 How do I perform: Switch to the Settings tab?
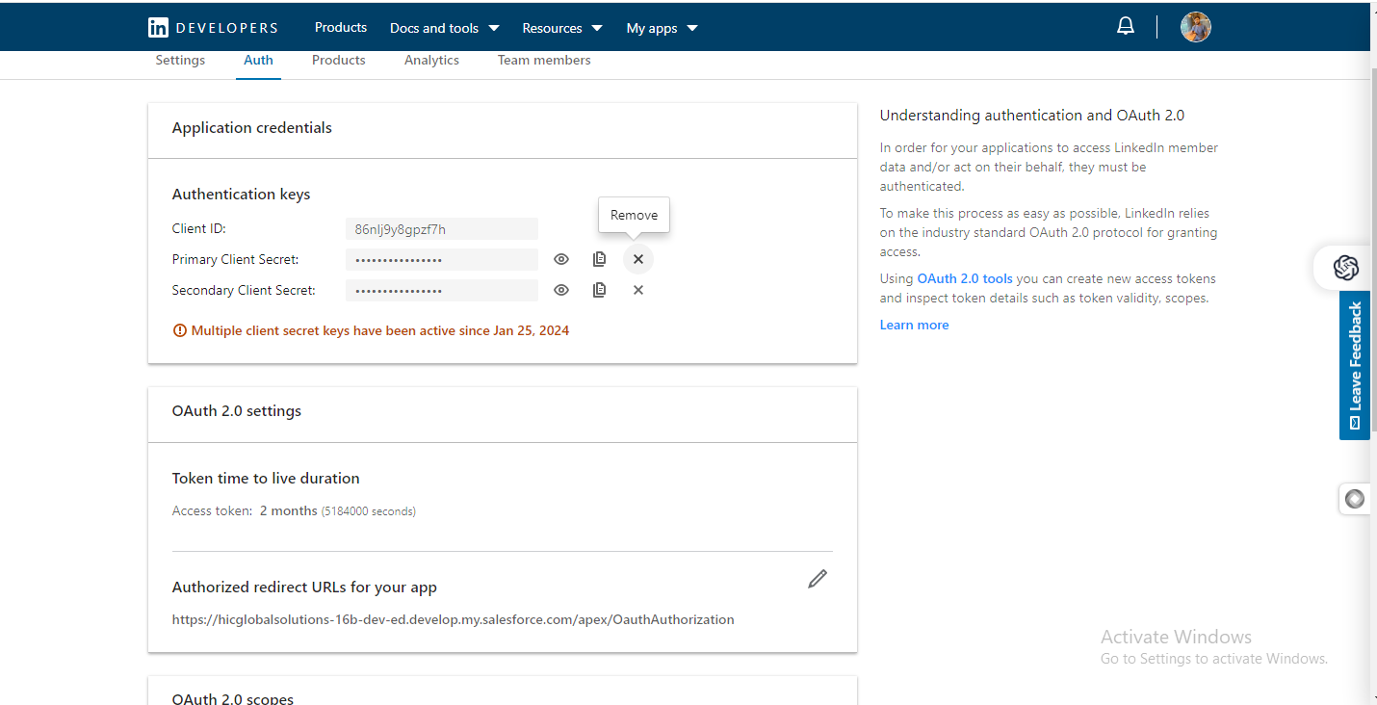click(180, 60)
